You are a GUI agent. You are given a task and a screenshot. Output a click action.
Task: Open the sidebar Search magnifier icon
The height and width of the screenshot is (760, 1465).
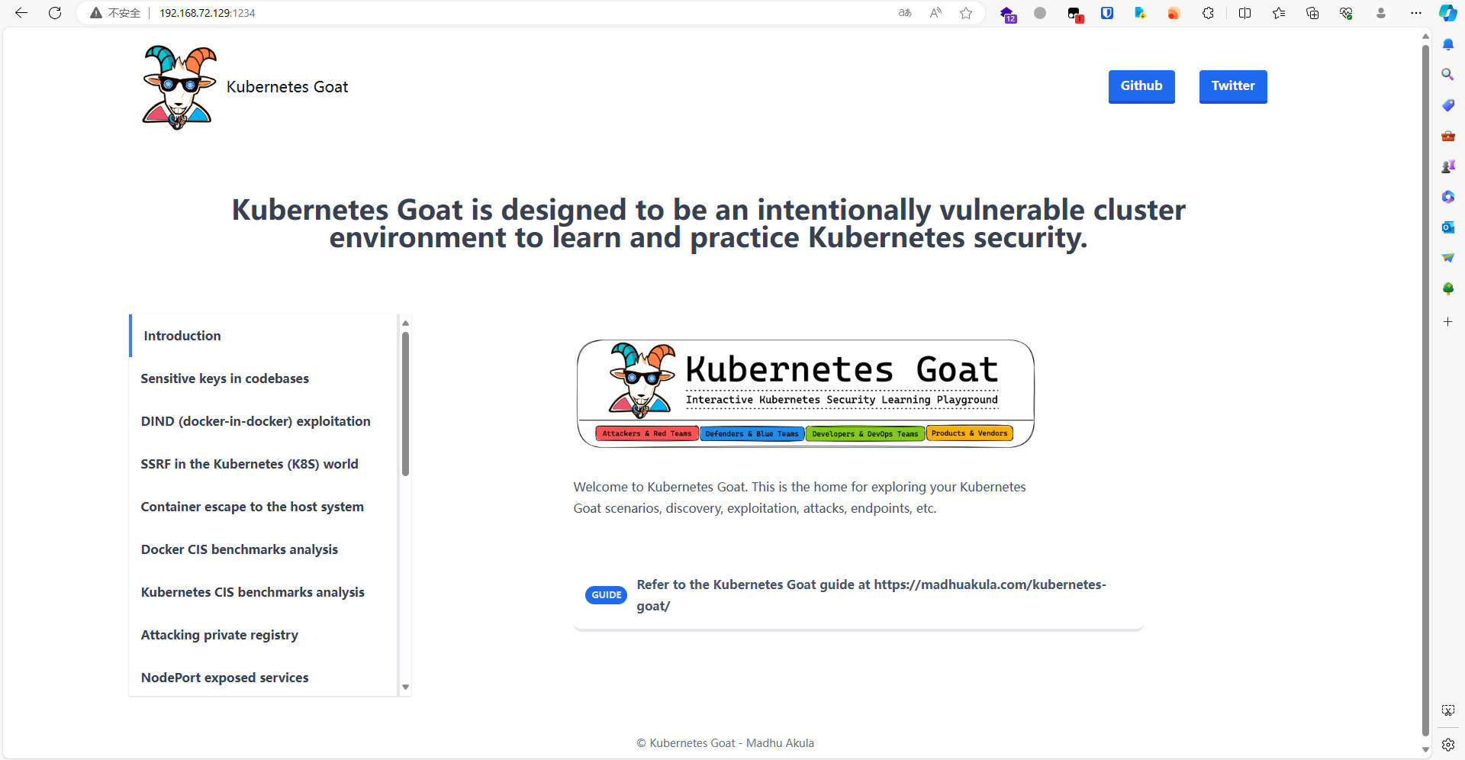point(1448,75)
